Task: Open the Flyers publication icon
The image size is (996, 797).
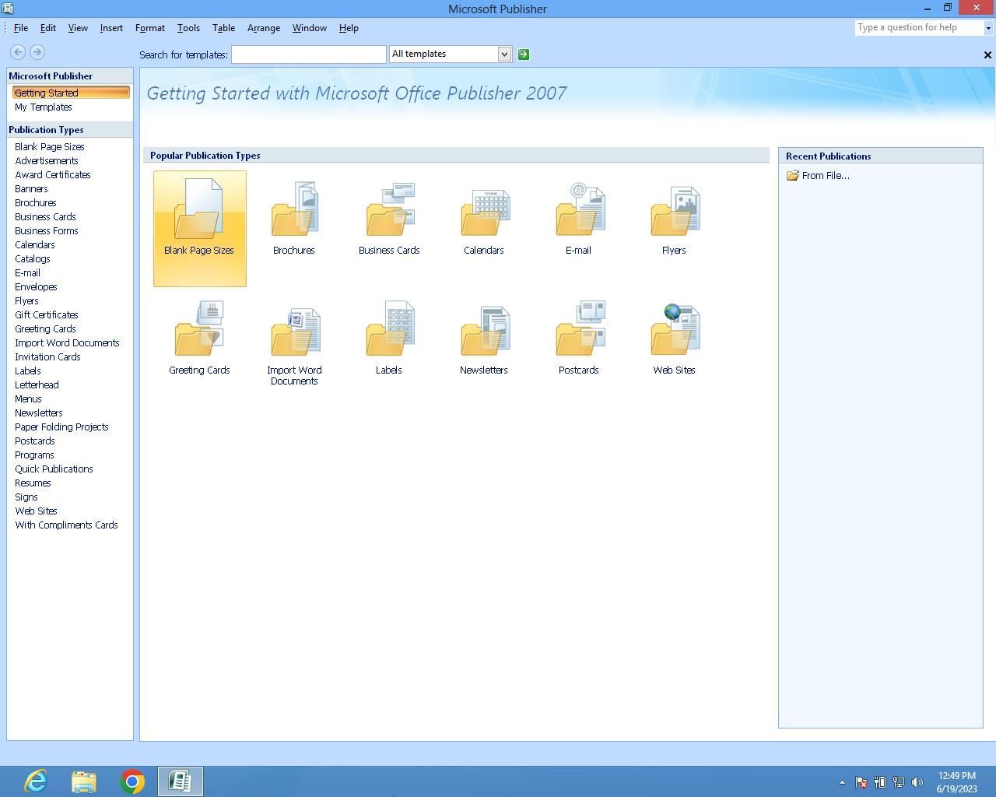Action: [x=674, y=212]
